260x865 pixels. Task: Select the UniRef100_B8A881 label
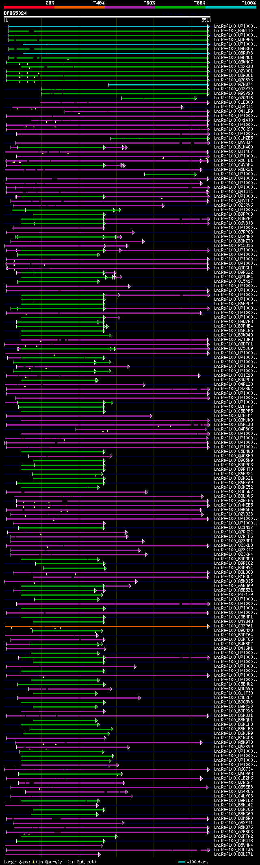point(233,75)
